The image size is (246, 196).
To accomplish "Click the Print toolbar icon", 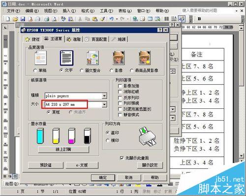I will [47, 19].
